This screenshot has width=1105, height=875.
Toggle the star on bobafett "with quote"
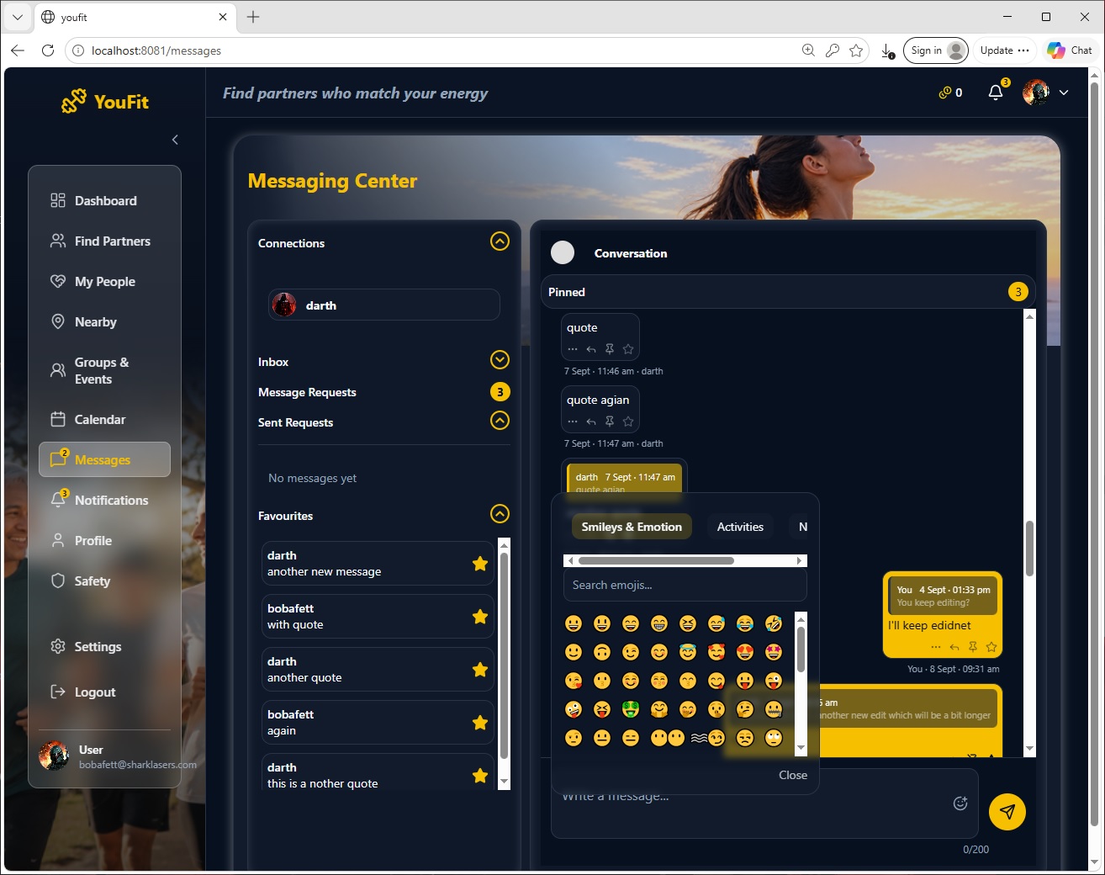pos(480,617)
